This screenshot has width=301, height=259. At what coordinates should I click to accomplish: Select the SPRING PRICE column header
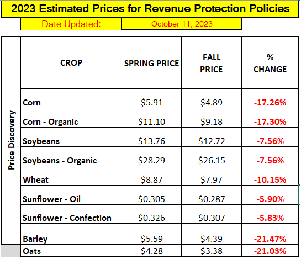(x=151, y=62)
